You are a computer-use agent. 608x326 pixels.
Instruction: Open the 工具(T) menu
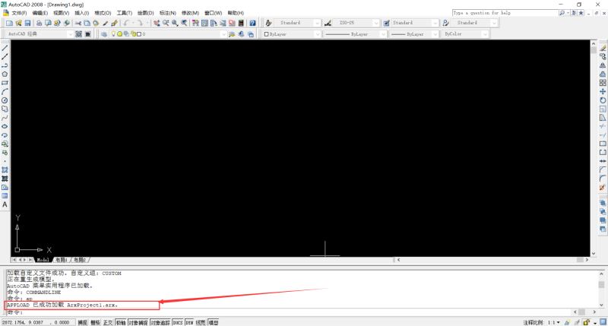pyautogui.click(x=125, y=13)
